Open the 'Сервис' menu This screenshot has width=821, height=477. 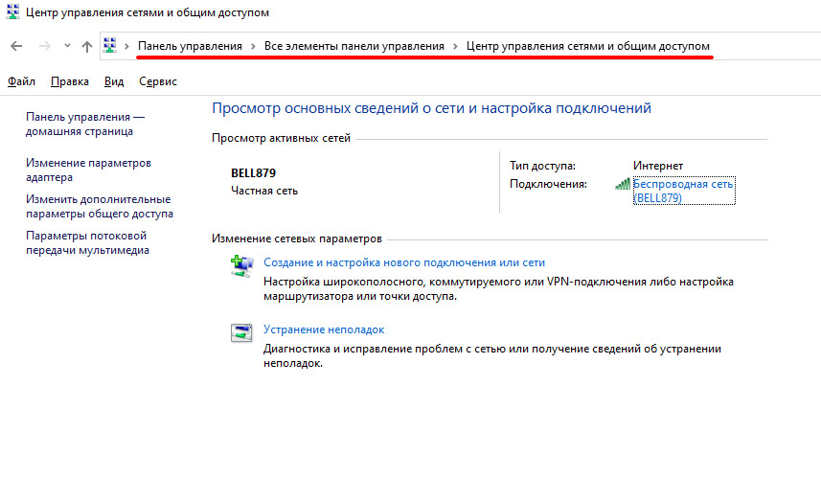click(x=158, y=81)
